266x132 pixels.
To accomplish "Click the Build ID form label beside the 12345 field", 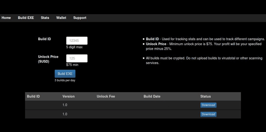I will (44, 39).
